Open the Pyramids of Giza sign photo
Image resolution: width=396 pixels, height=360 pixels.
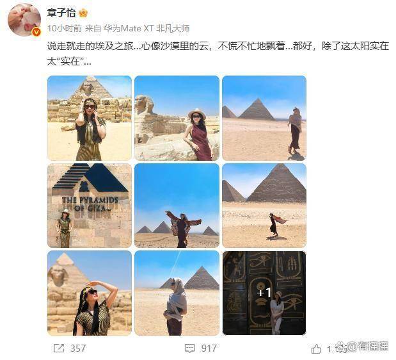coord(90,206)
